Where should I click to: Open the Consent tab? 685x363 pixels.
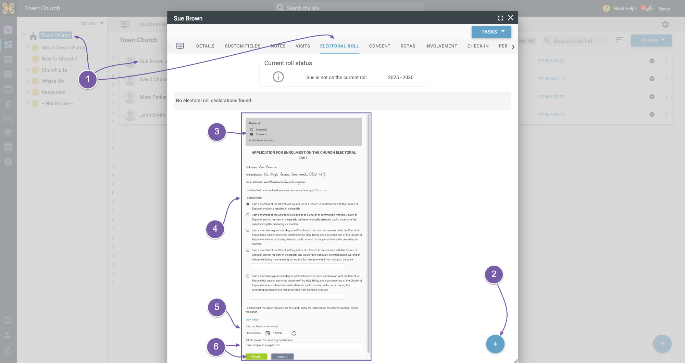[x=379, y=46]
